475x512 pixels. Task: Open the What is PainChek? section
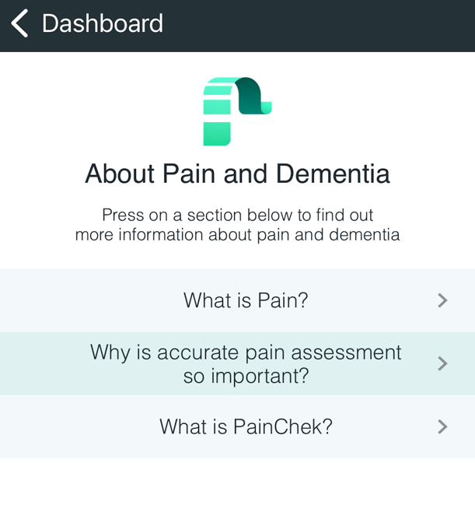pos(238,426)
